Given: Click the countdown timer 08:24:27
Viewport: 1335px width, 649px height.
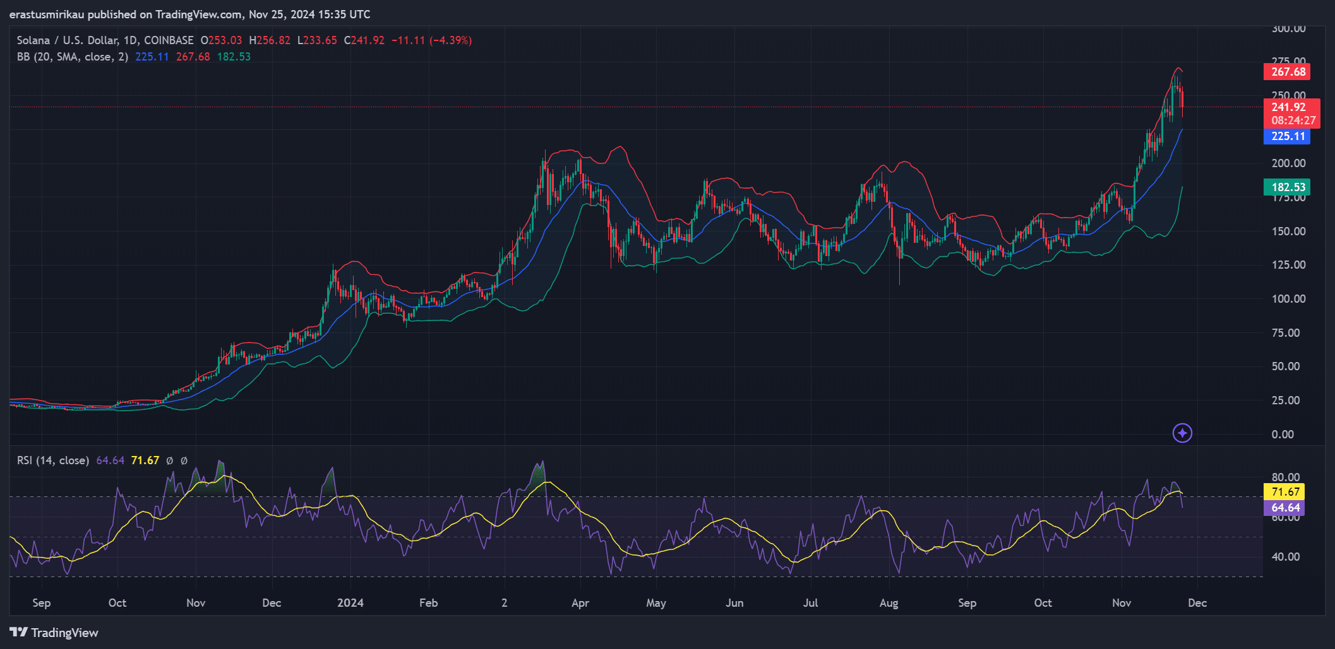Looking at the screenshot, I should [1293, 120].
